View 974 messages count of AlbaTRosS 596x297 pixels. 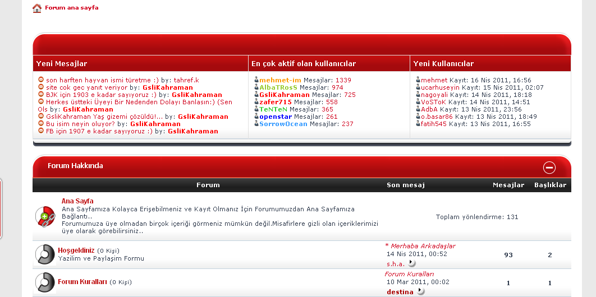click(x=337, y=87)
